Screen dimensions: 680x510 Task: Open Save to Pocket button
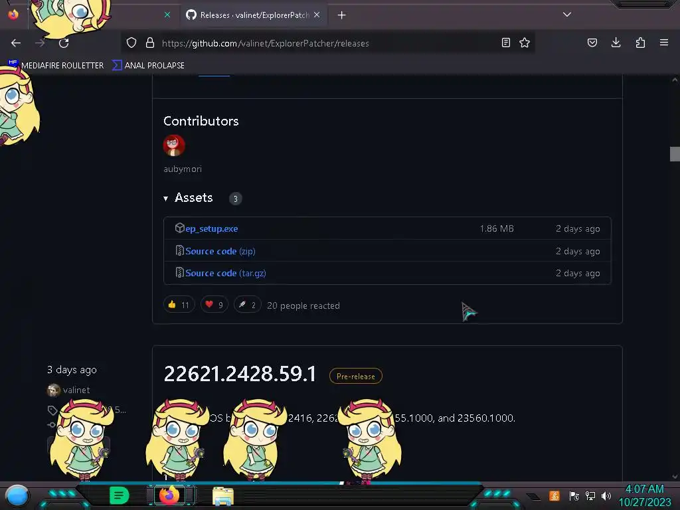[x=592, y=42]
